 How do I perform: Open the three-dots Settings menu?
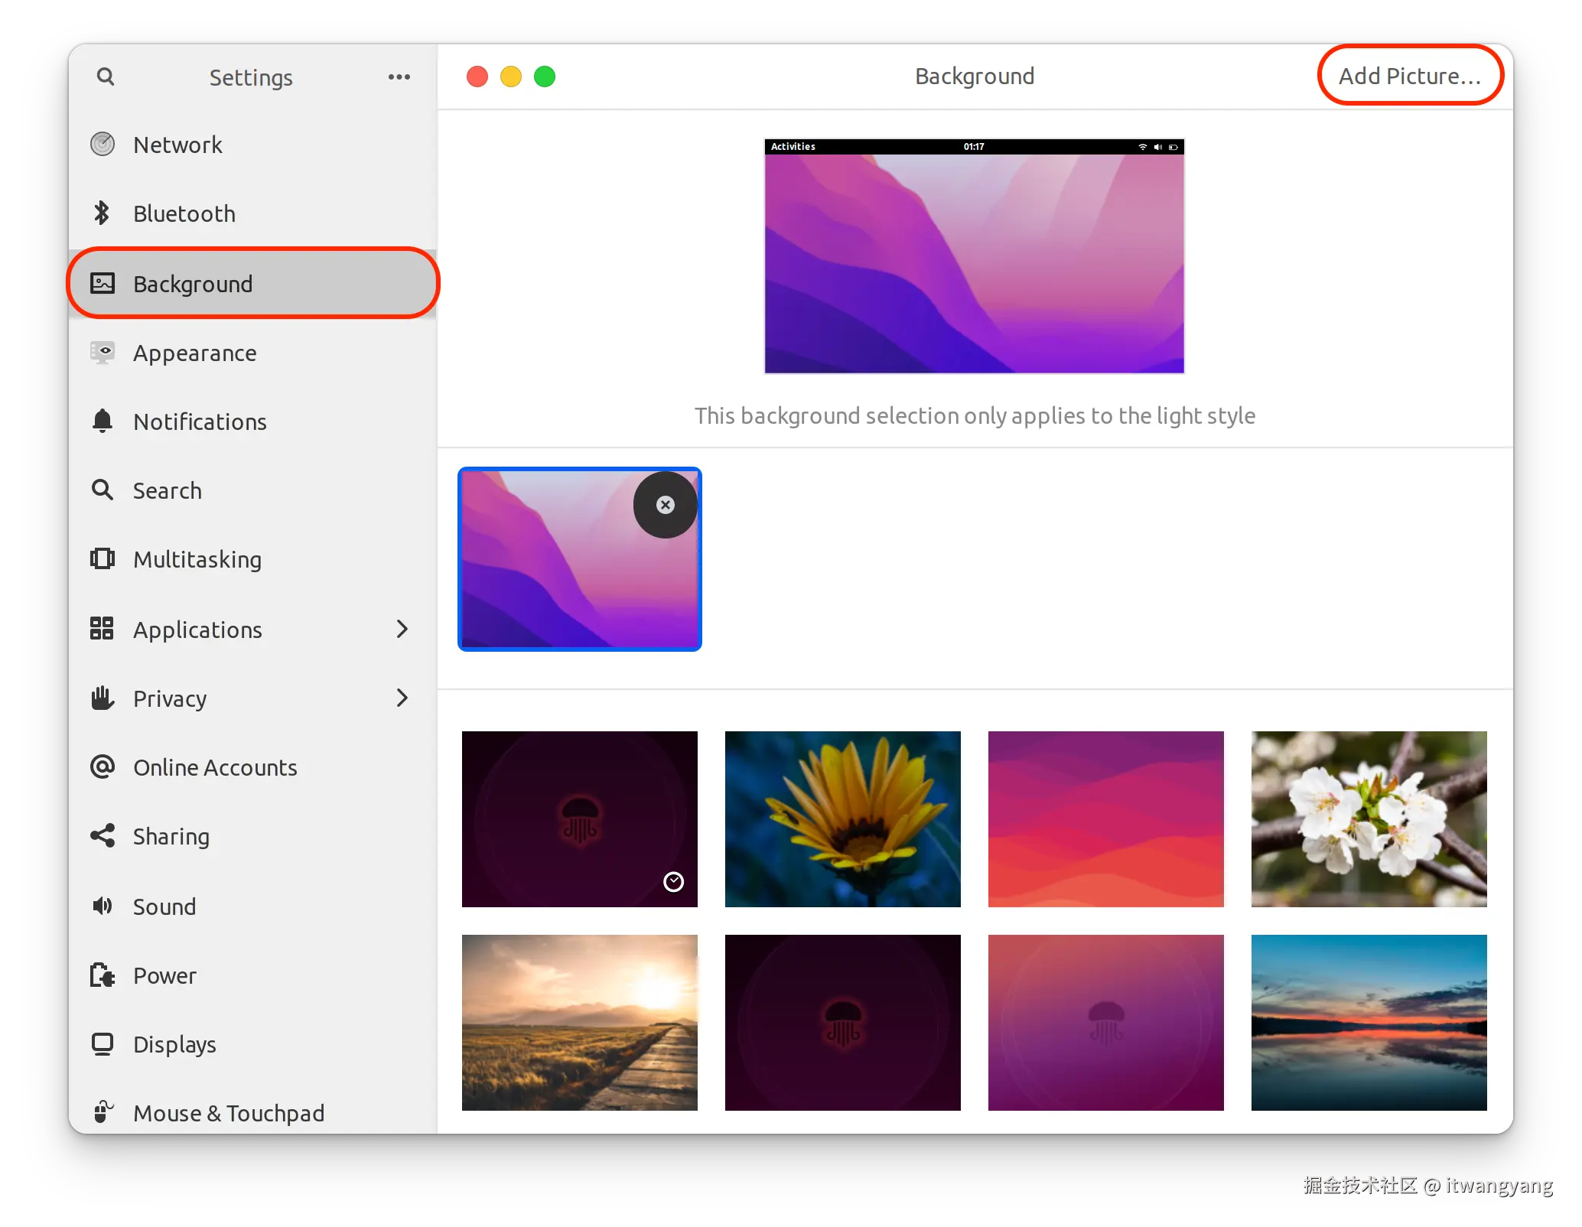[x=399, y=76]
